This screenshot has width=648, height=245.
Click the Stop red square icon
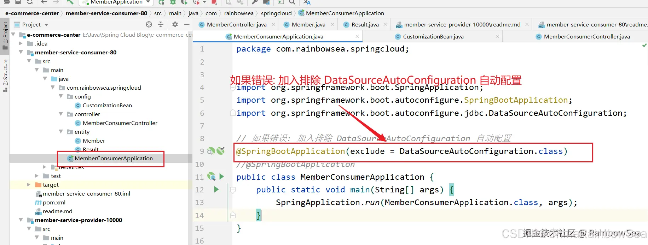214,2
